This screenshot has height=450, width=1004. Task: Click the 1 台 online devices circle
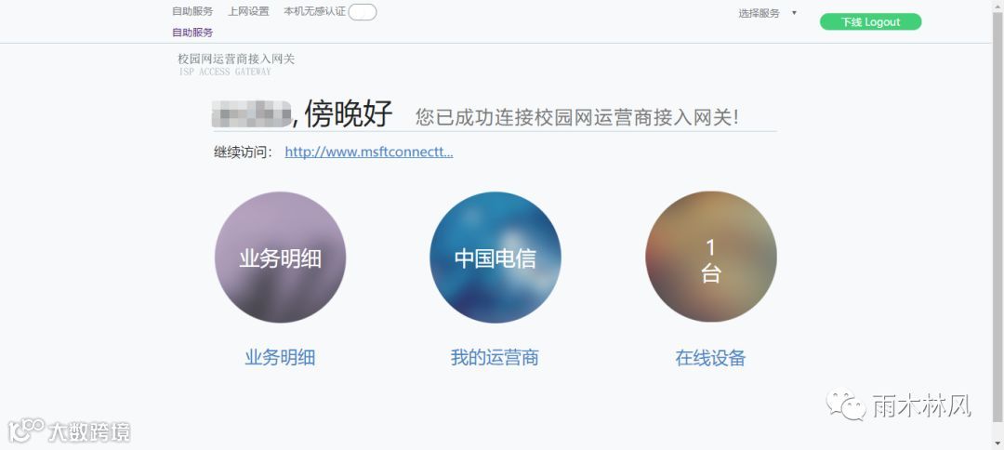coord(711,258)
